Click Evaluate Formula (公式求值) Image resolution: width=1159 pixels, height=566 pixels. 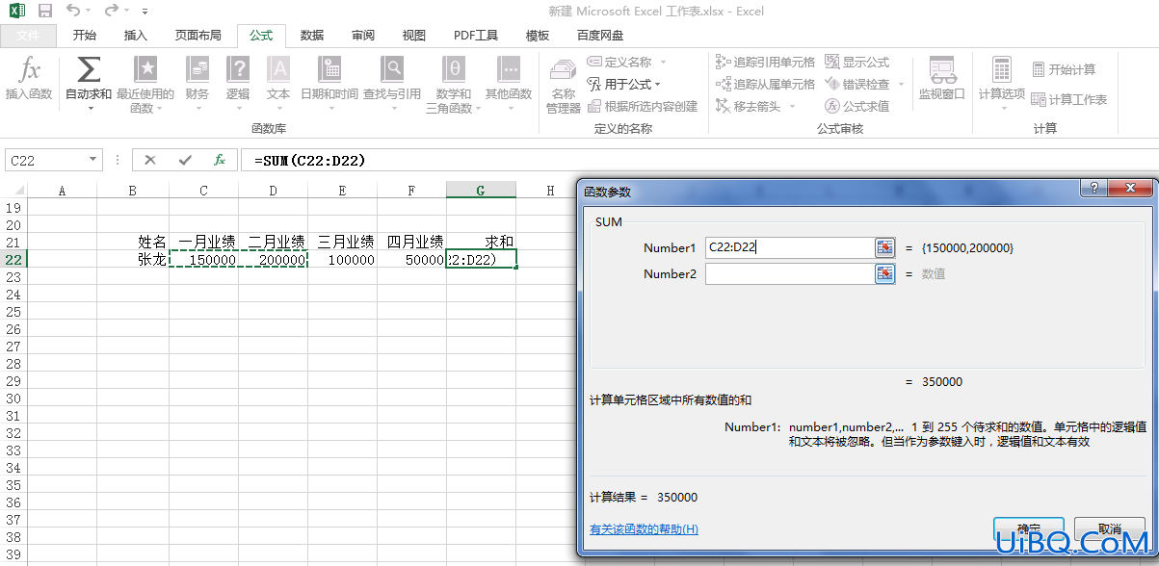point(856,106)
